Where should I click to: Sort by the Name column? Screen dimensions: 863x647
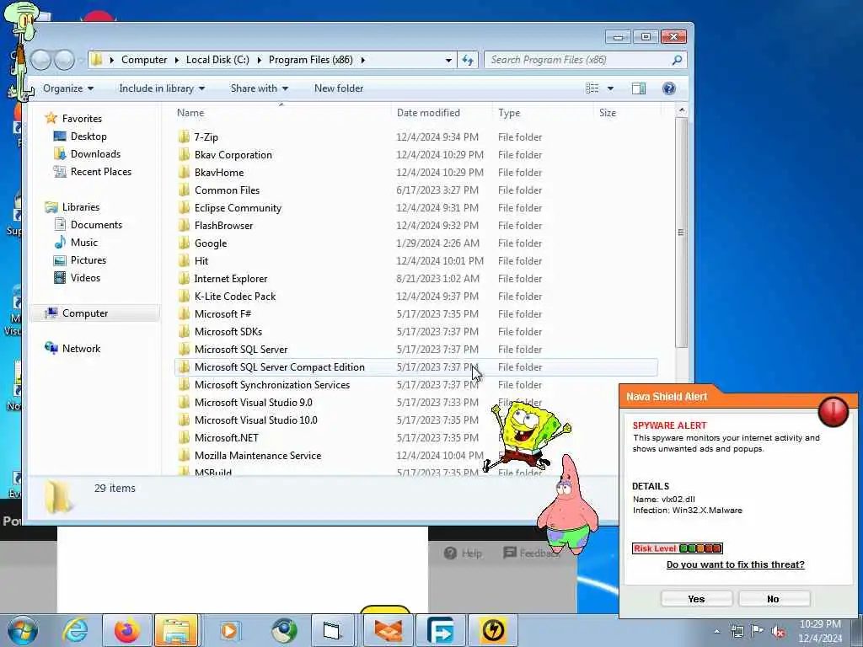point(190,113)
